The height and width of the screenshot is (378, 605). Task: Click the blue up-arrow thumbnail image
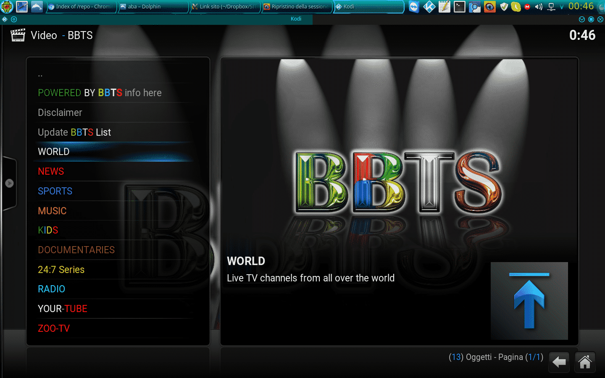point(529,301)
